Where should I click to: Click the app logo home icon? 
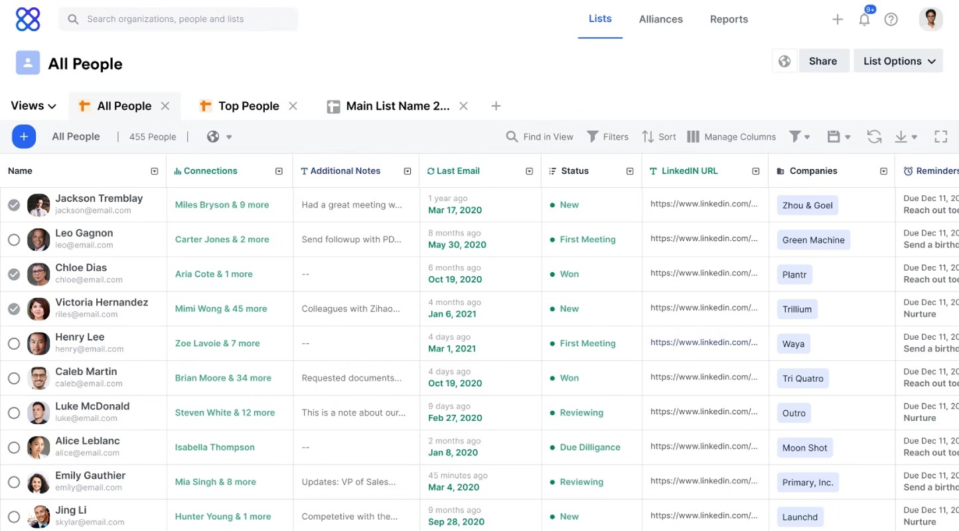[28, 19]
